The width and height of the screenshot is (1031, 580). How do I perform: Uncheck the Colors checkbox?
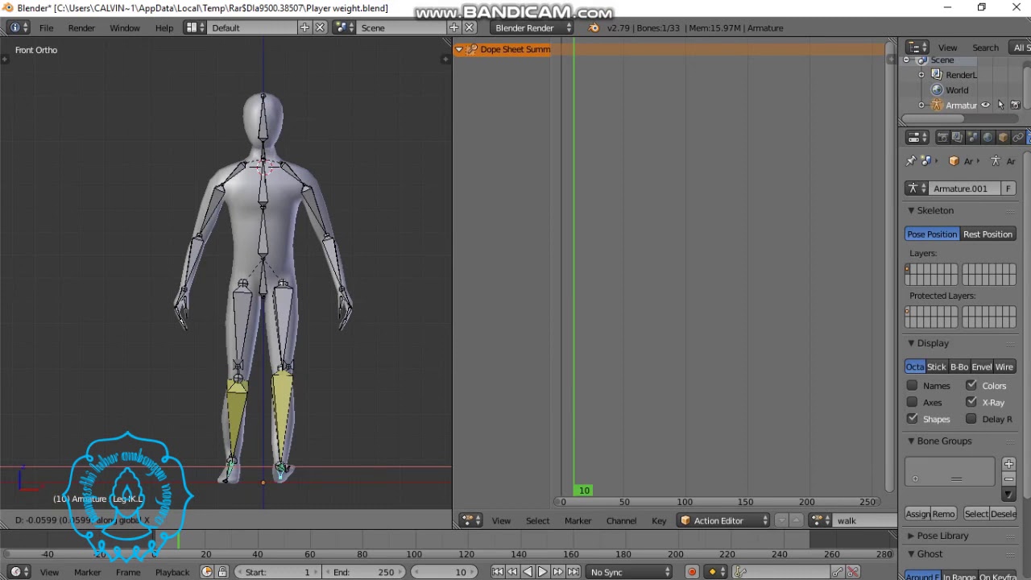click(971, 386)
